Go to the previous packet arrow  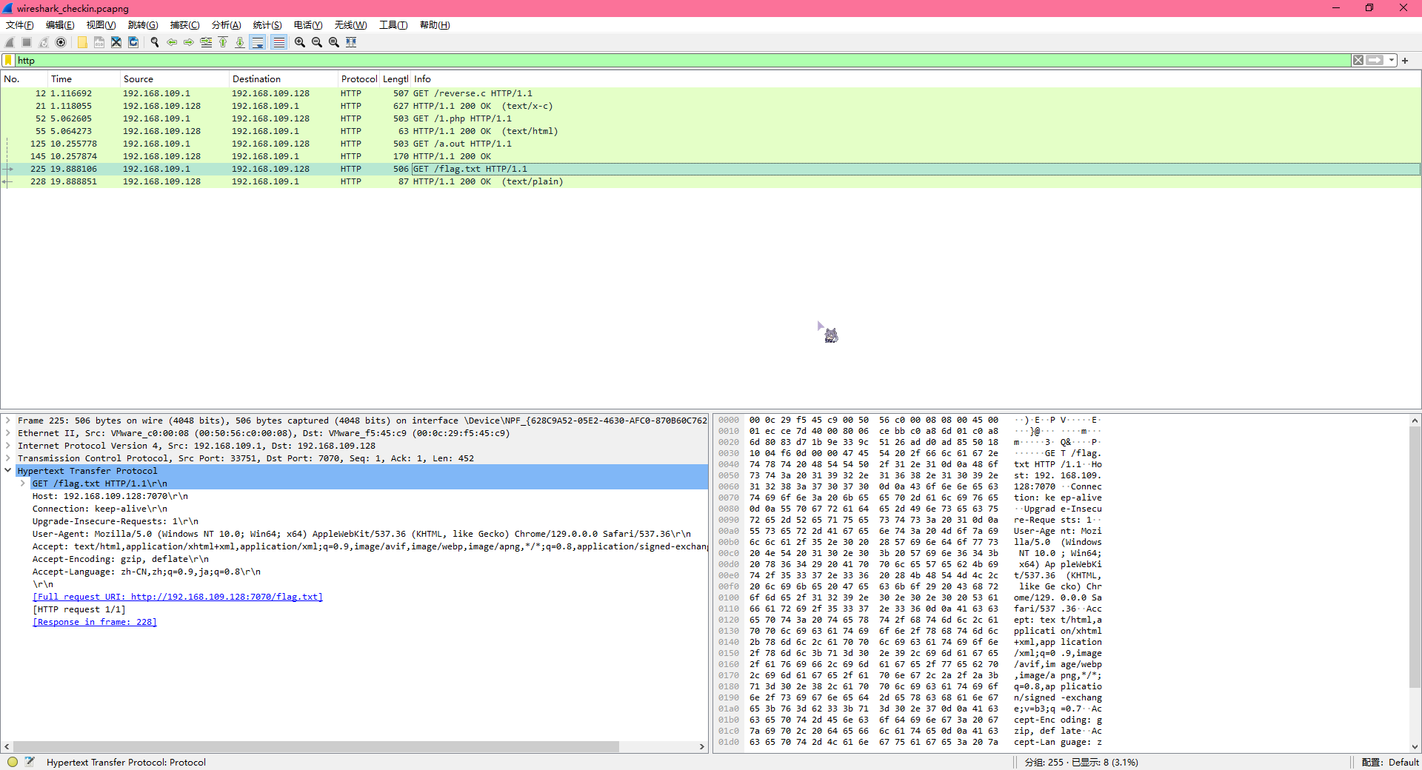click(172, 42)
